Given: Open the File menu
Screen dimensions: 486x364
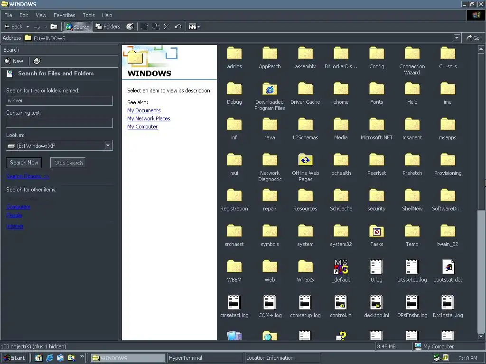Looking at the screenshot, I should (8, 15).
